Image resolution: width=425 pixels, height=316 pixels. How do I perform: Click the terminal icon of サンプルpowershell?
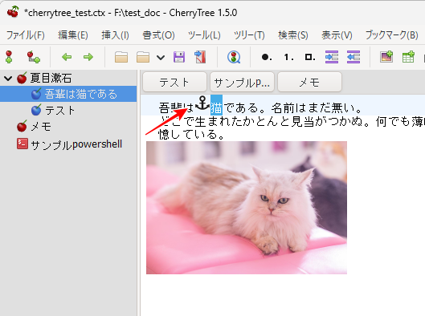point(22,144)
